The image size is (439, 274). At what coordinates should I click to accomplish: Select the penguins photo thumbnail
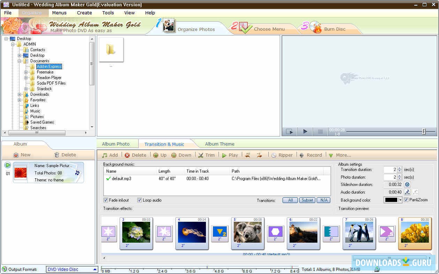coord(359,234)
